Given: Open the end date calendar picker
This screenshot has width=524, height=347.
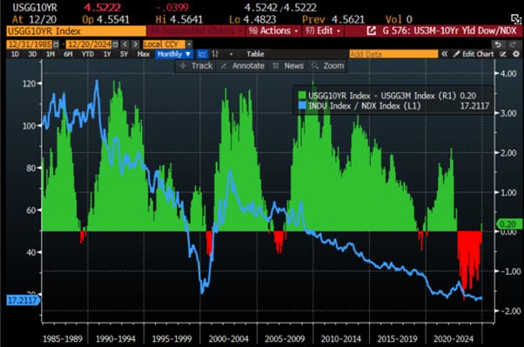Looking at the screenshot, I should [x=115, y=44].
